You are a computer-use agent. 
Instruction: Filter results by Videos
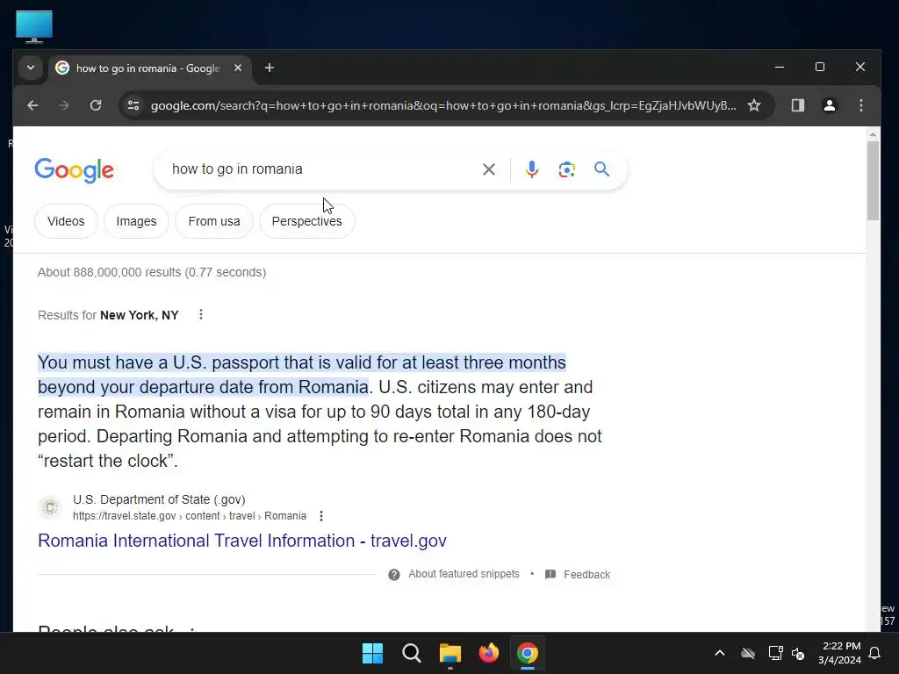[66, 221]
